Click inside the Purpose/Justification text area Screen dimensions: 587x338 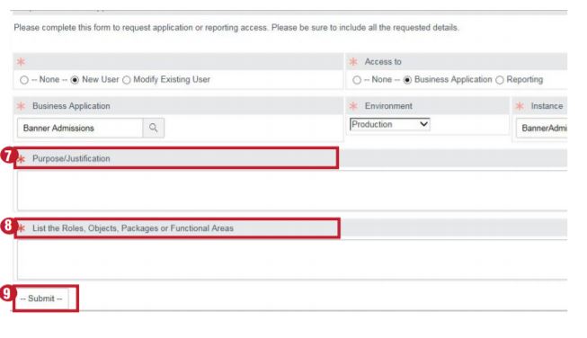pyautogui.click(x=292, y=191)
